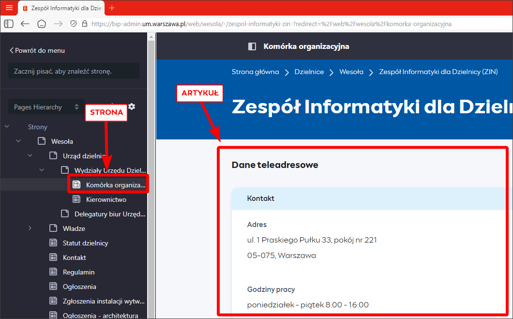This screenshot has height=319, width=513.
Task: Click the browser home button
Action: pos(42,24)
